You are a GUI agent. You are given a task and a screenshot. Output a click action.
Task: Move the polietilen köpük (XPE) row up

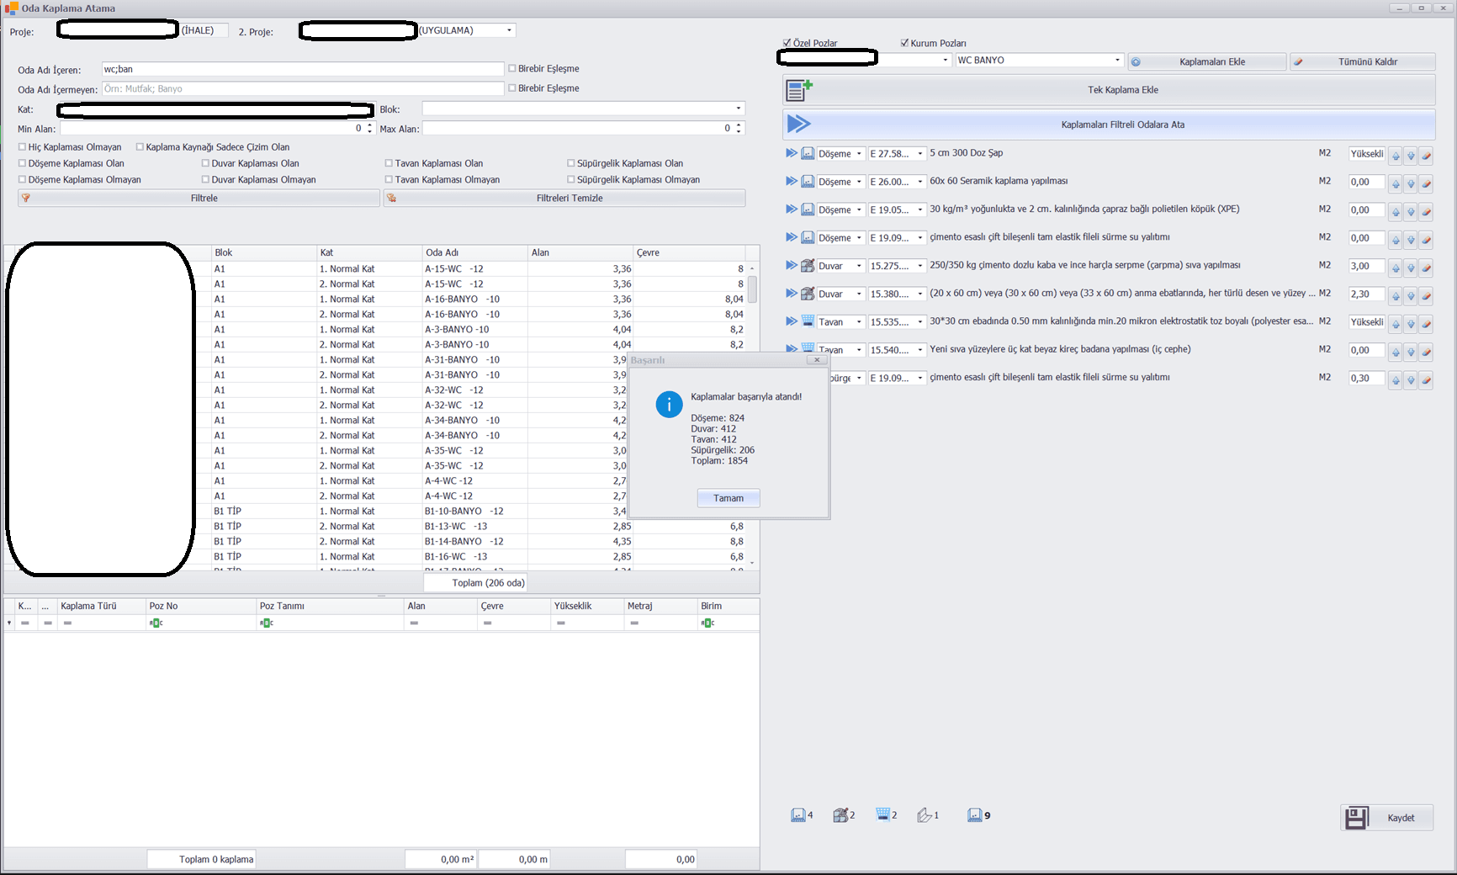coord(1396,211)
